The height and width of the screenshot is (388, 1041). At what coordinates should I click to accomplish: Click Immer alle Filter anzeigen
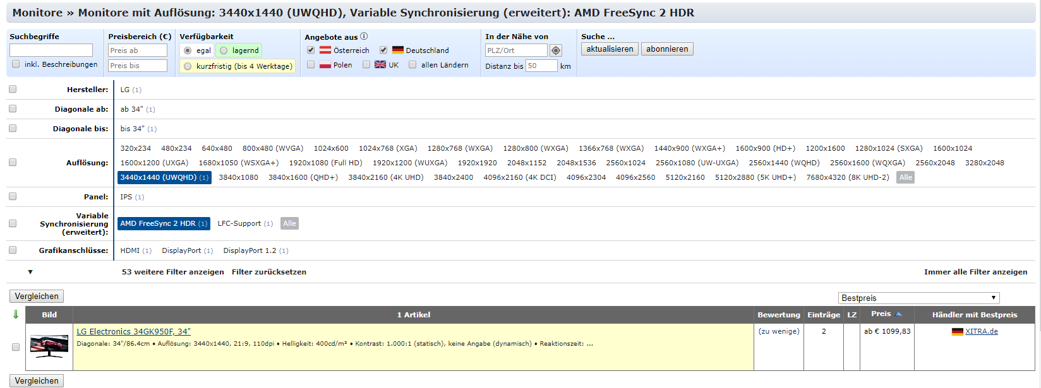(975, 272)
